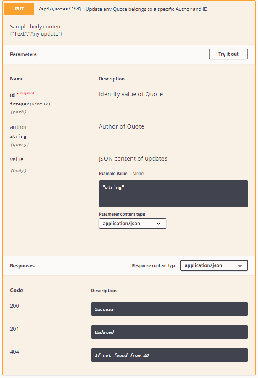Click the Responses section header
This screenshot has height=378, width=258.
coord(23,266)
